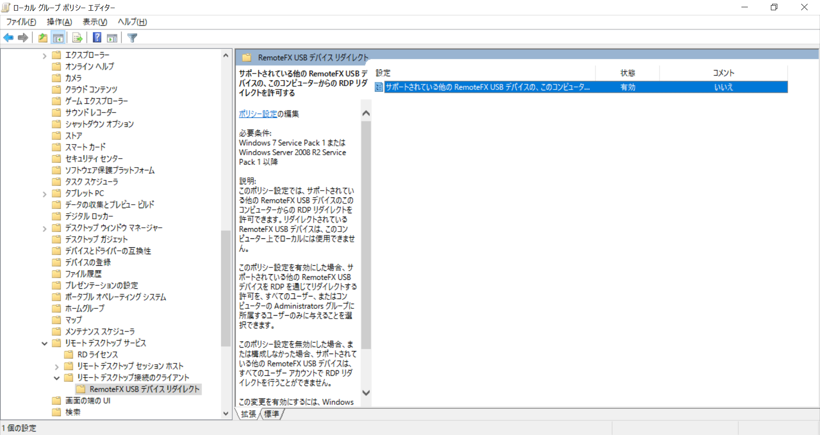Click description pane scrollbar down arrow

(366, 393)
